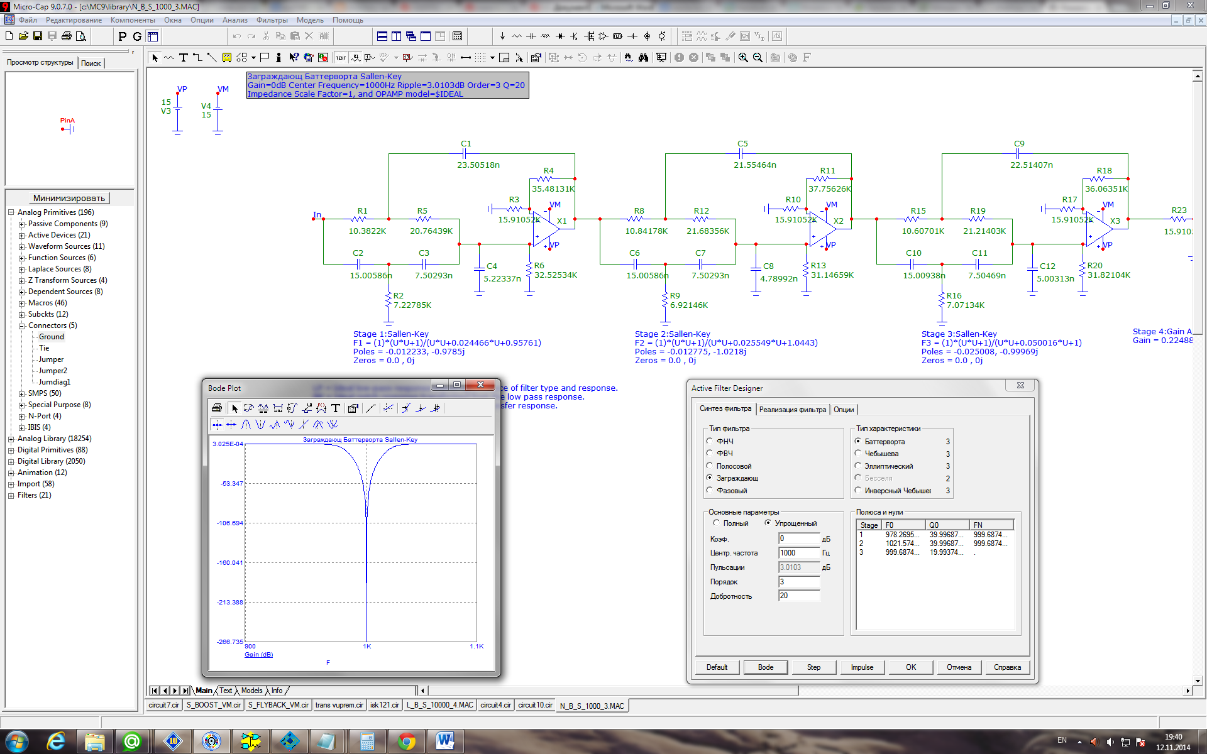Image resolution: width=1207 pixels, height=754 pixels.
Task: Select the Полосовой filter type
Action: click(x=710, y=466)
